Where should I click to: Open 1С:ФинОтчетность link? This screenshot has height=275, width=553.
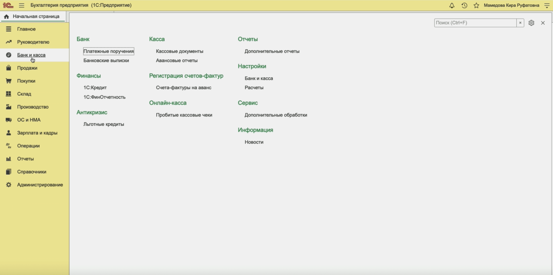coord(104,97)
